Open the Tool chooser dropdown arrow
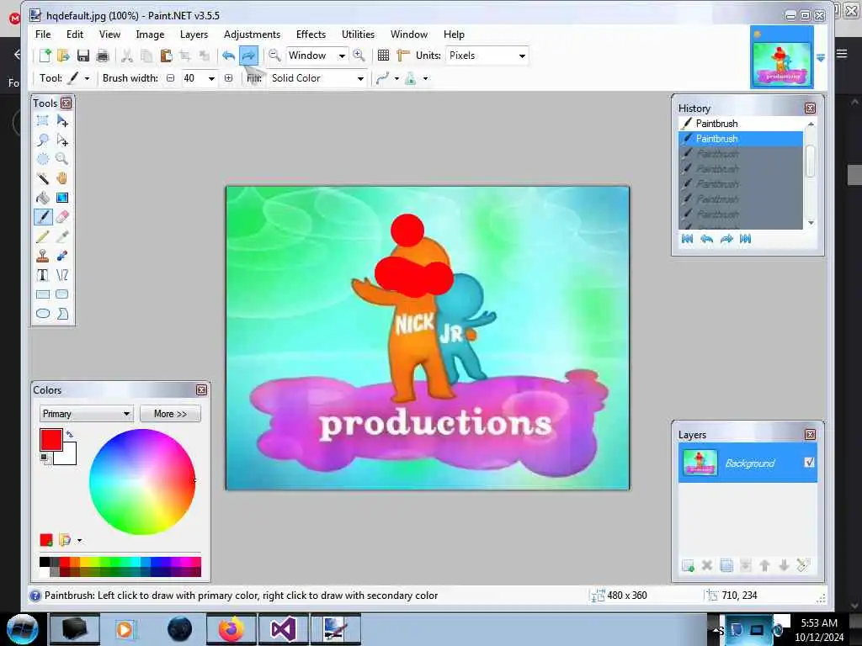The width and height of the screenshot is (862, 646). [x=87, y=78]
